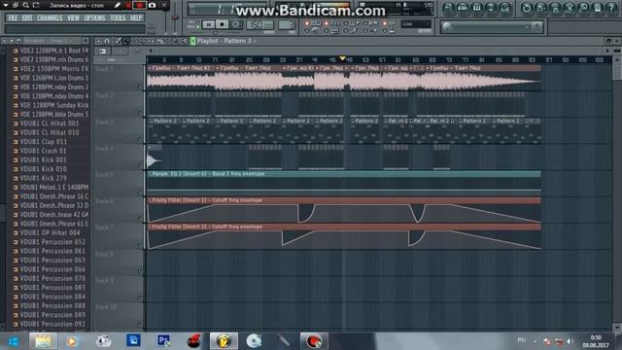Open the TOOLS menu
This screenshot has height=350, width=622.
(x=118, y=17)
